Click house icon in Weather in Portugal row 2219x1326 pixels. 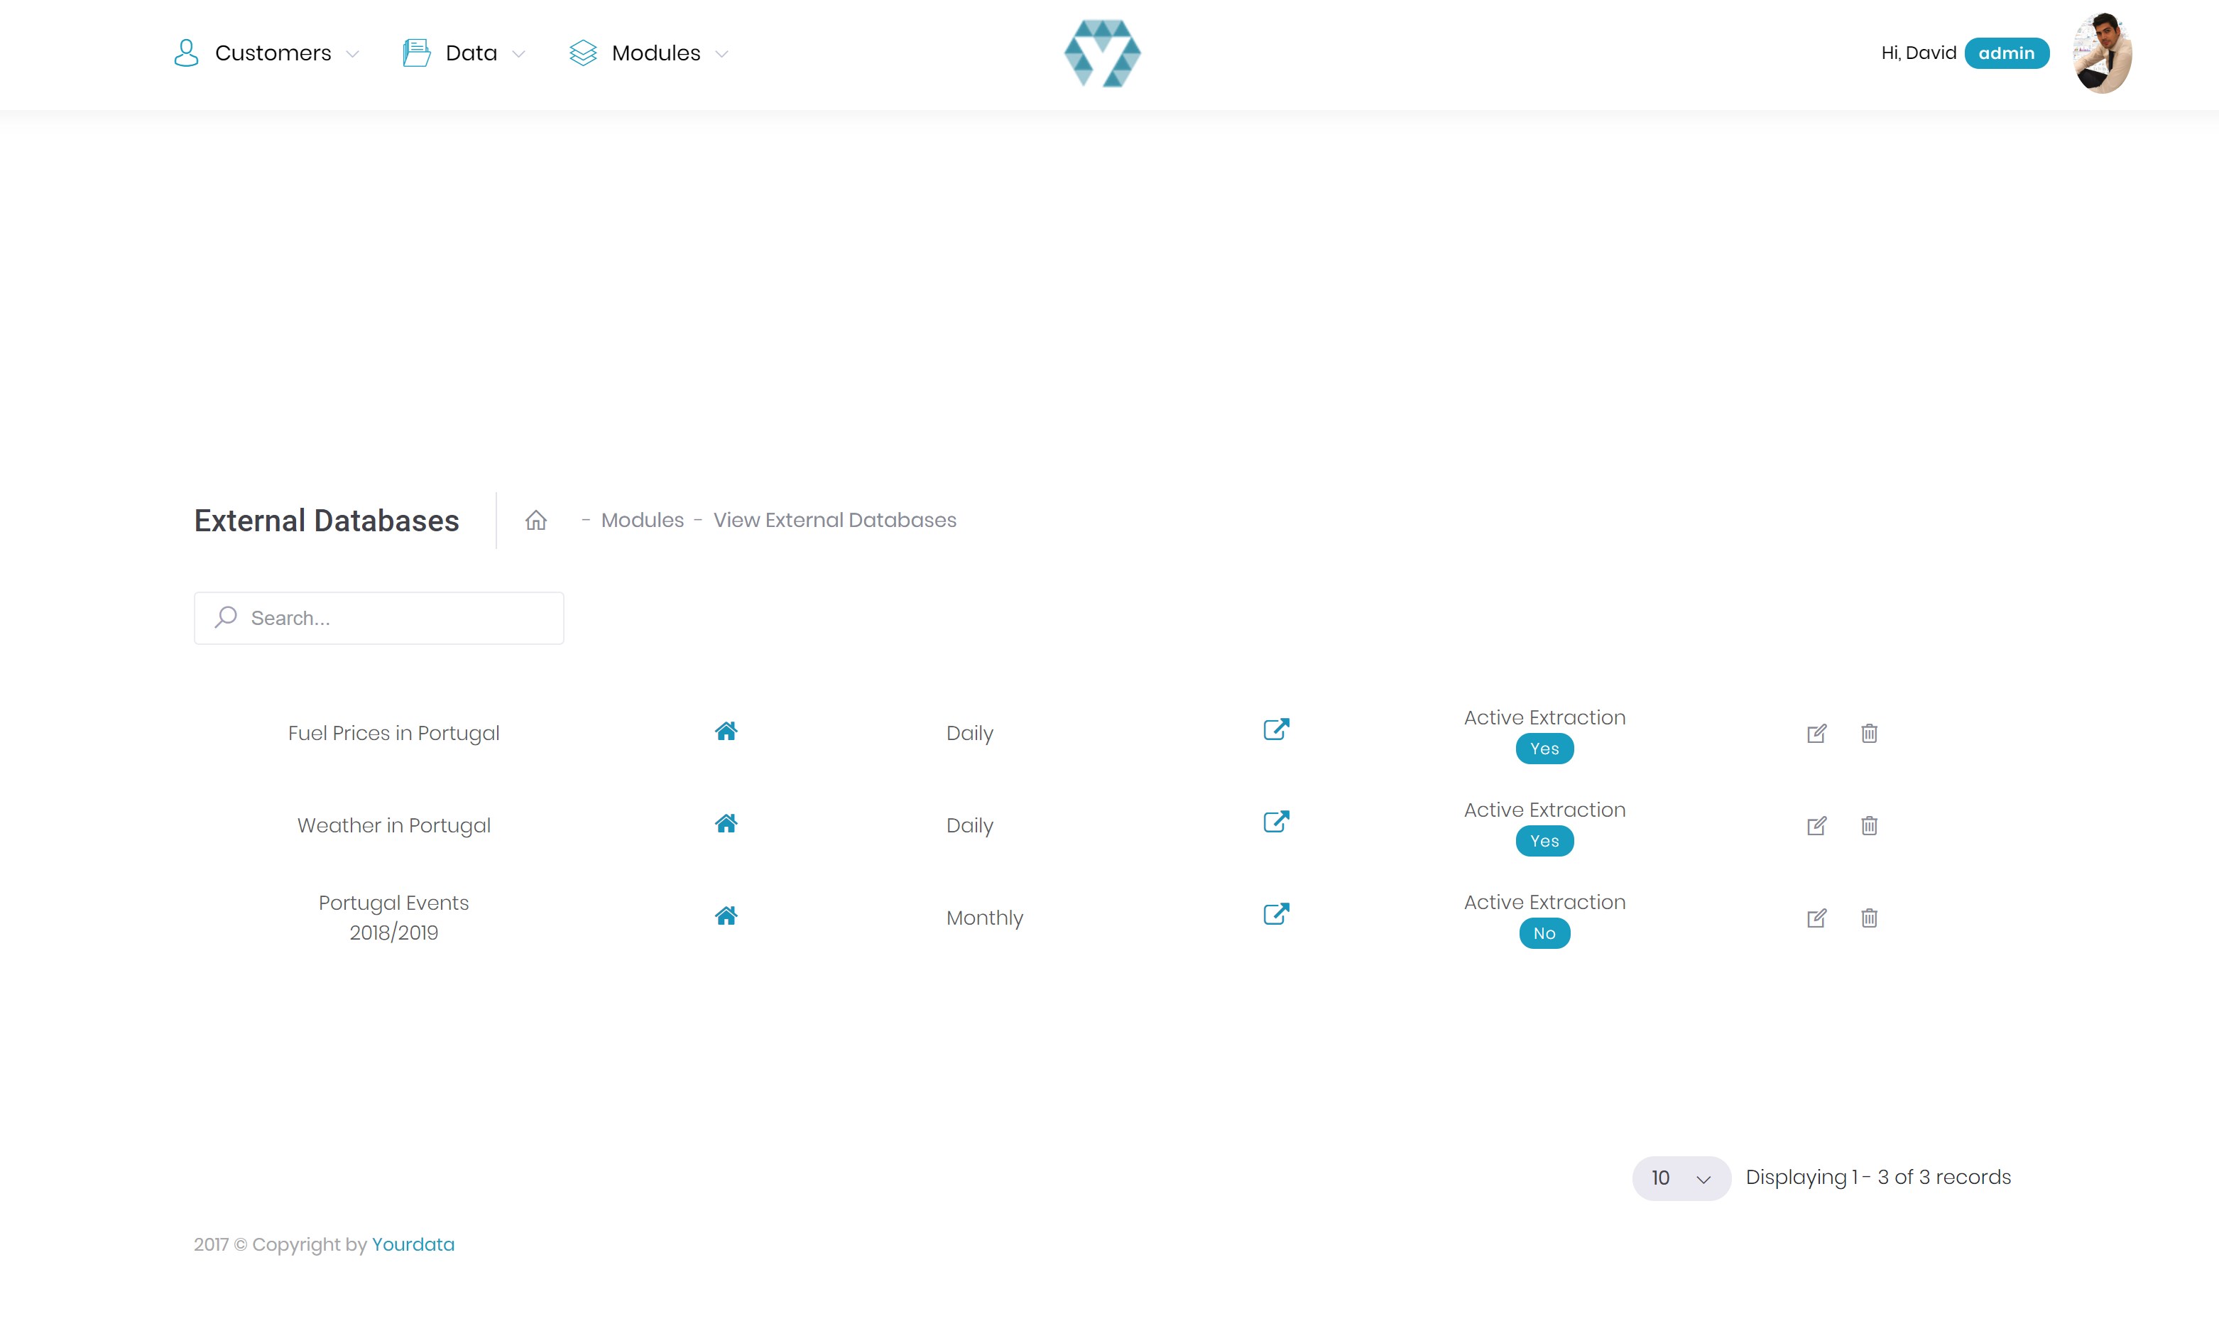click(x=726, y=823)
